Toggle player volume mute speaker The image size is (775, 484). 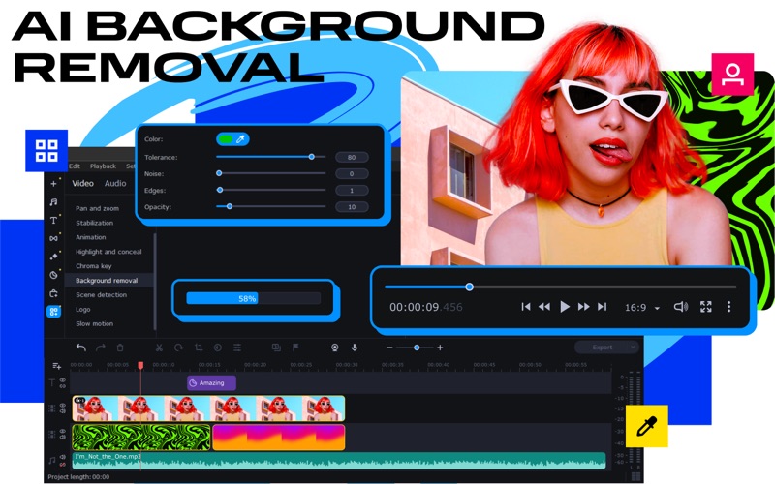coord(680,307)
